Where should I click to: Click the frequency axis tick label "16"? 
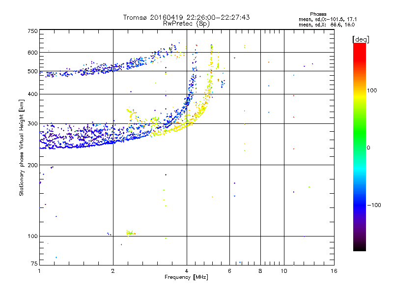(334, 271)
